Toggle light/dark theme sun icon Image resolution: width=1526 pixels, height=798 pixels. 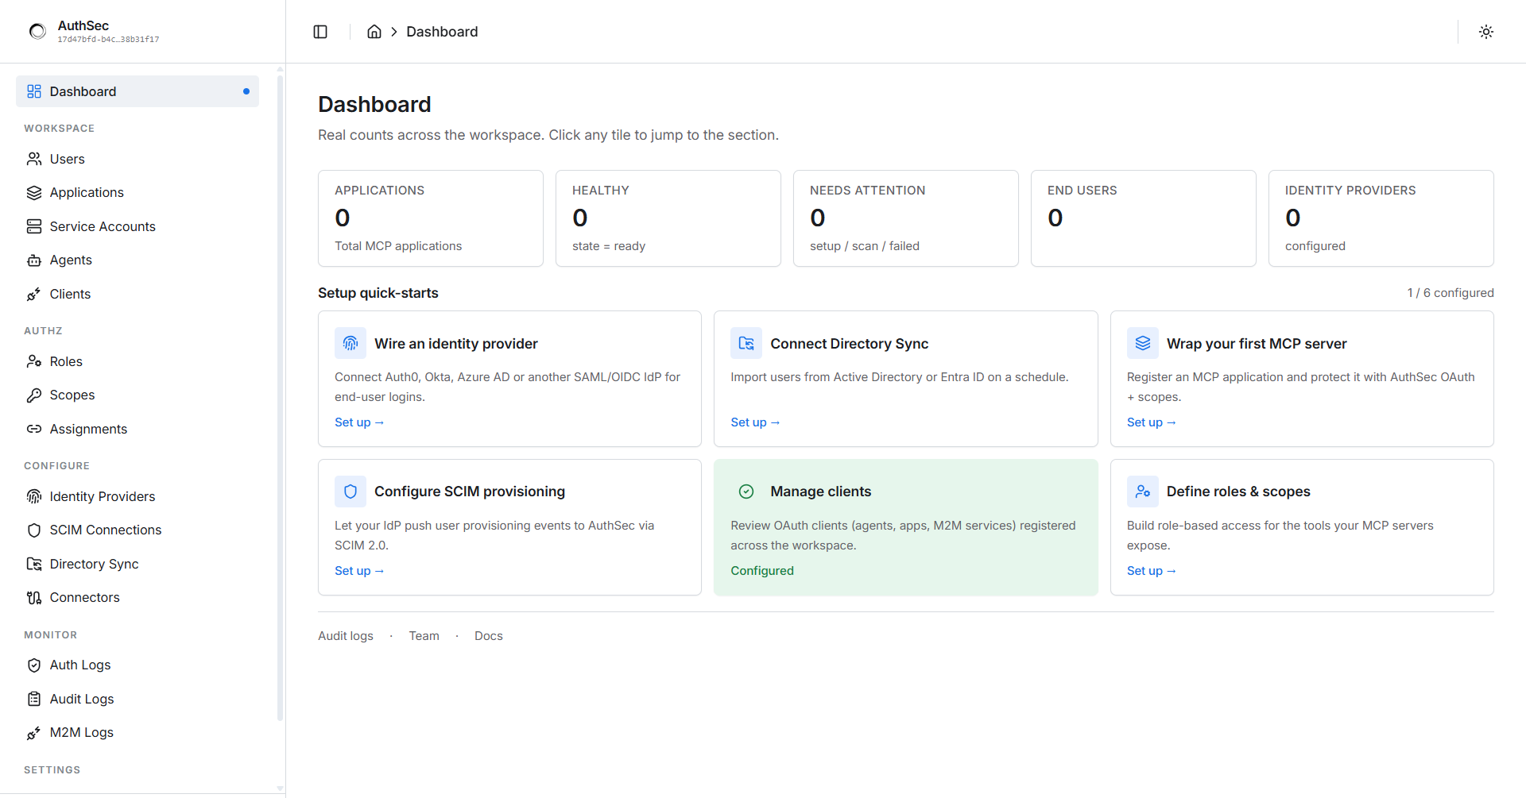coord(1486,32)
